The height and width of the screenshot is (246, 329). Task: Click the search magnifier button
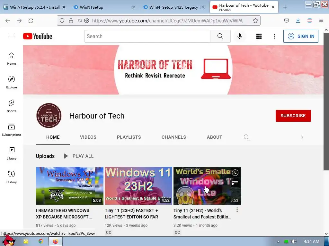point(220,36)
